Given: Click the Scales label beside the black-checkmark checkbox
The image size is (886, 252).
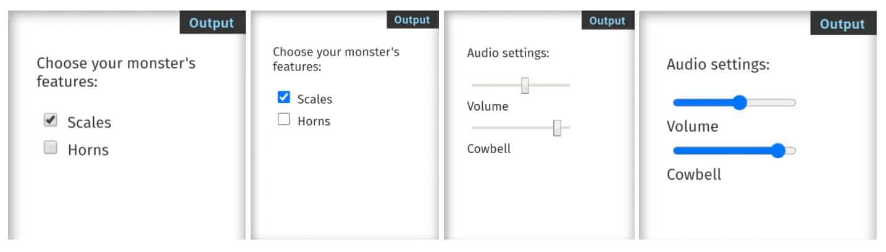Looking at the screenshot, I should tap(90, 122).
